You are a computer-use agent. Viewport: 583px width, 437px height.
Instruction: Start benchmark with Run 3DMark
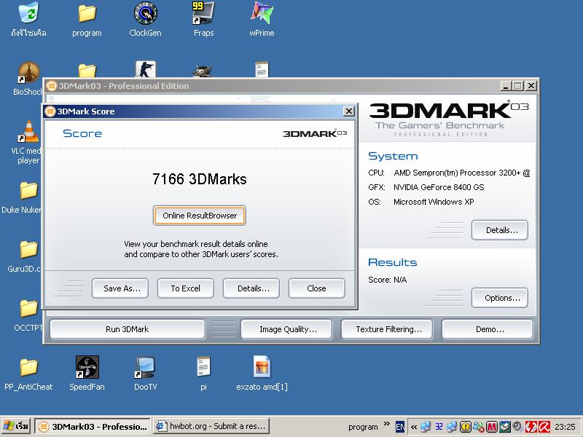point(127,329)
